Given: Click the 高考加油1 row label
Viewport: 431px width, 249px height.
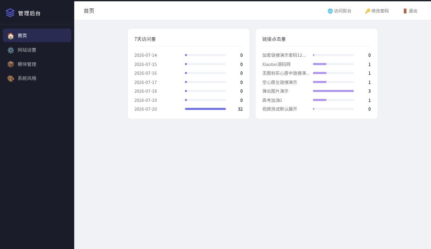Looking at the screenshot, I should 272,100.
